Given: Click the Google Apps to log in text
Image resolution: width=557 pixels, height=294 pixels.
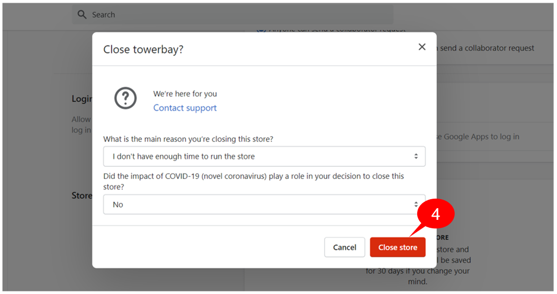Looking at the screenshot, I should pos(481,137).
